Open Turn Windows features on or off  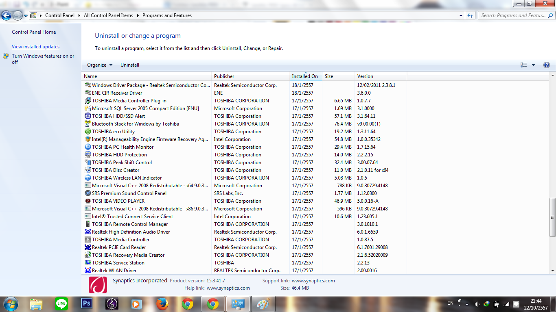43,59
